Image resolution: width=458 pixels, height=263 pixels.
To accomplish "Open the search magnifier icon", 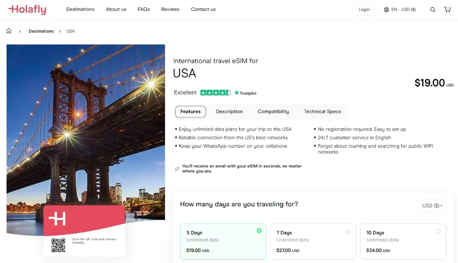I will tap(433, 9).
